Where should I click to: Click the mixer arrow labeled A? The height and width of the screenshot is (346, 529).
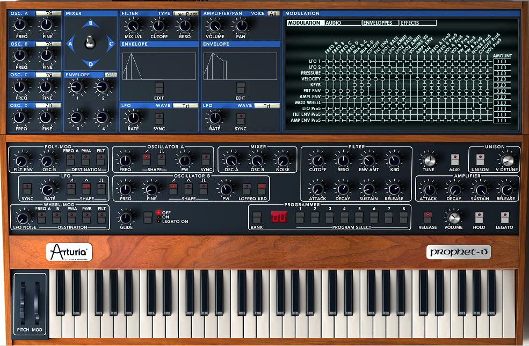coord(70,44)
